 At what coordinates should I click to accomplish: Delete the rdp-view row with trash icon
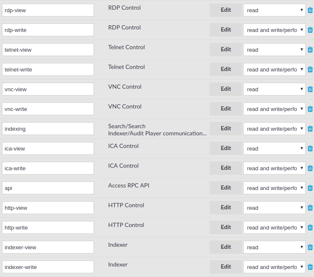[310, 10]
